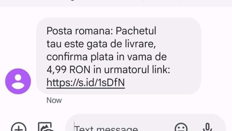Click the empty space right of message bubble
Image resolution: width=232 pixels, height=131 pixels.
pyautogui.click(x=216, y=56)
